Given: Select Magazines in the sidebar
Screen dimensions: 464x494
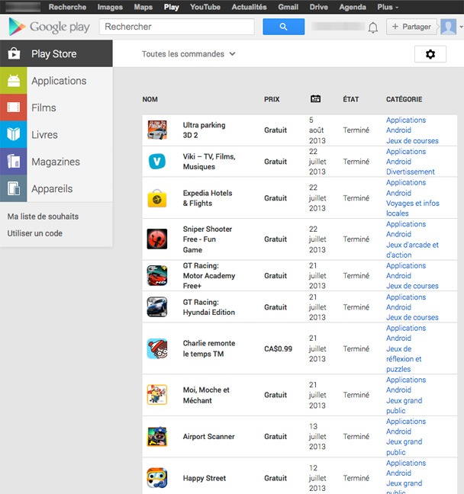Looking at the screenshot, I should tap(56, 162).
